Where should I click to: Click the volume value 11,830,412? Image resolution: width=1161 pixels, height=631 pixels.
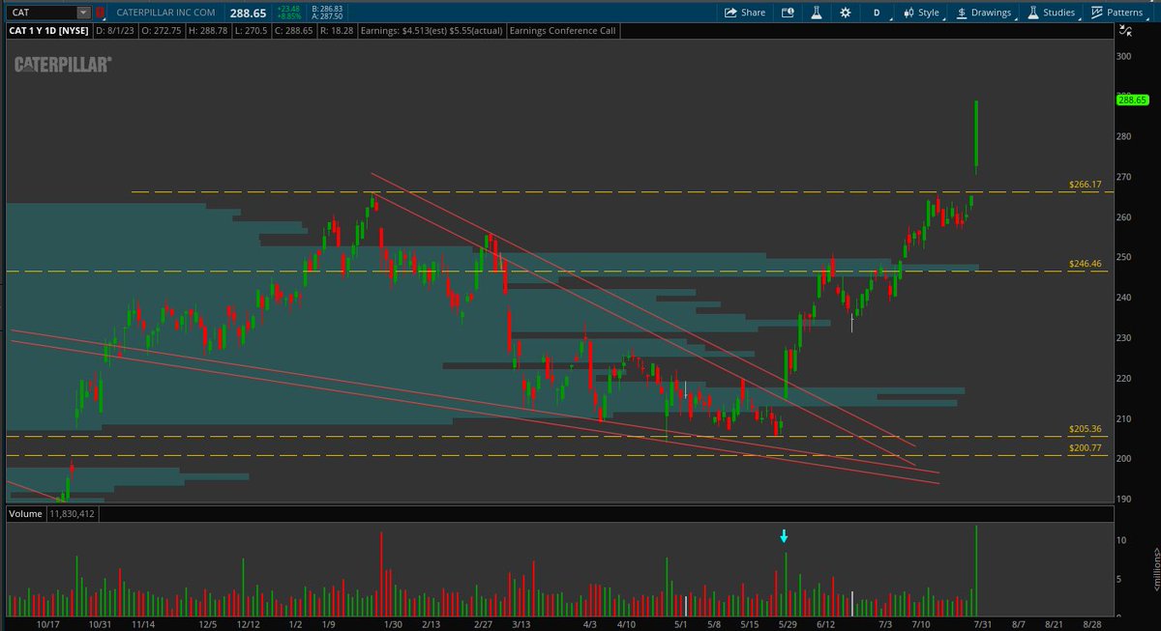71,513
